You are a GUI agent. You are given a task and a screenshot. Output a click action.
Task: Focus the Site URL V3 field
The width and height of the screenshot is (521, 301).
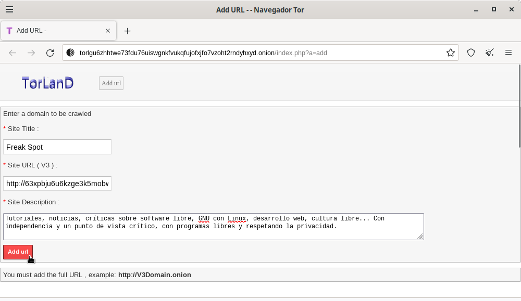coord(57,183)
